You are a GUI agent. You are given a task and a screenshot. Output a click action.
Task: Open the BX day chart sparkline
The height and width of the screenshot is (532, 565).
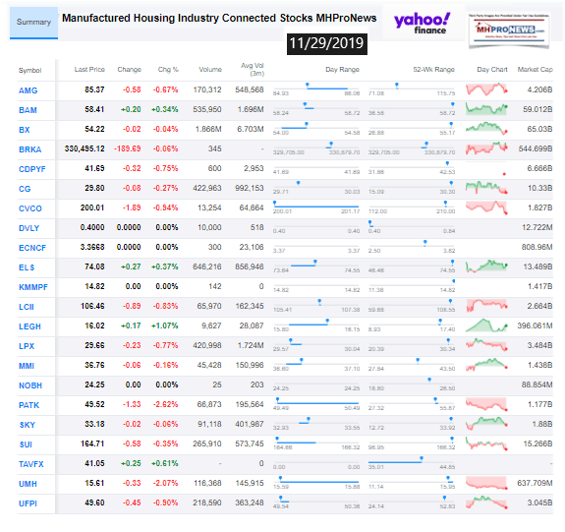(486, 129)
